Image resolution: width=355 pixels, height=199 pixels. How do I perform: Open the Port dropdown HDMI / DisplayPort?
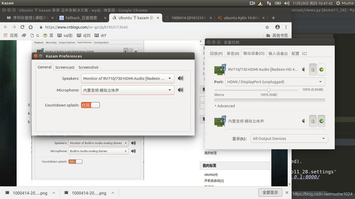click(x=275, y=82)
